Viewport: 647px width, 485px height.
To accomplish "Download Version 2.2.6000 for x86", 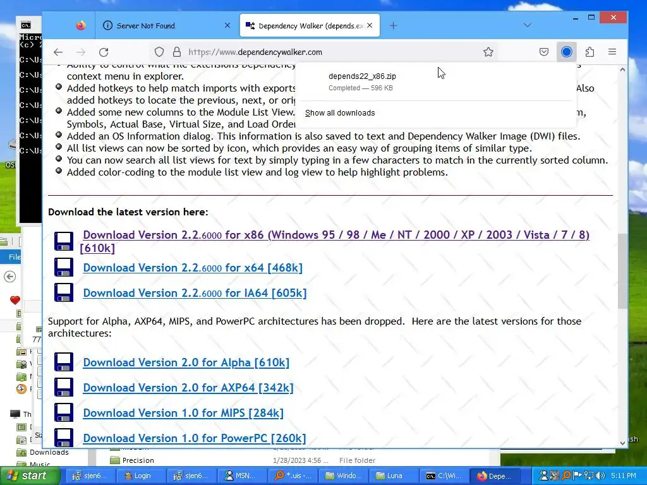I will pos(334,241).
